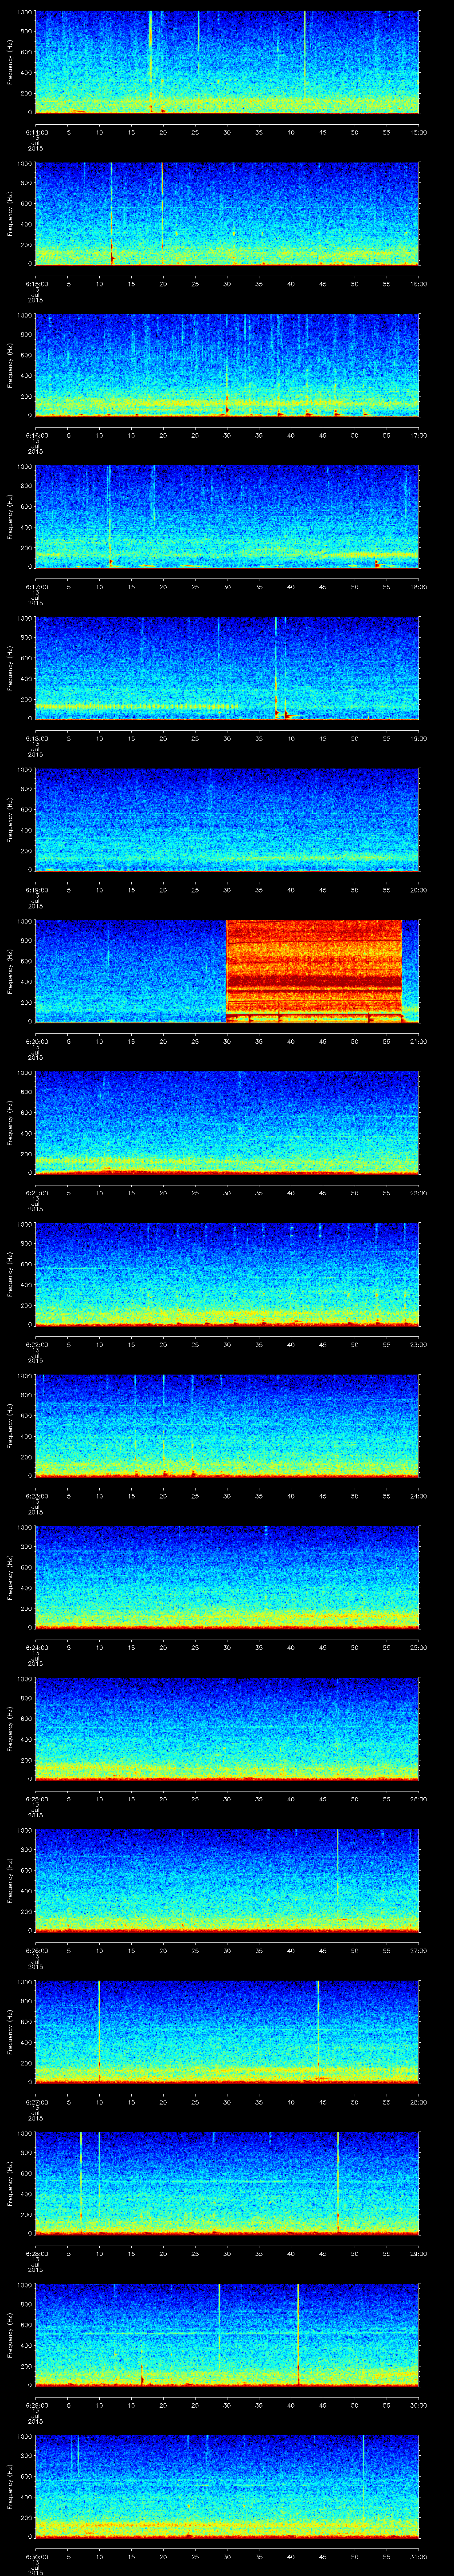Click the '6:29:00' start time label
This screenshot has width=454, height=2576.
tap(37, 2405)
